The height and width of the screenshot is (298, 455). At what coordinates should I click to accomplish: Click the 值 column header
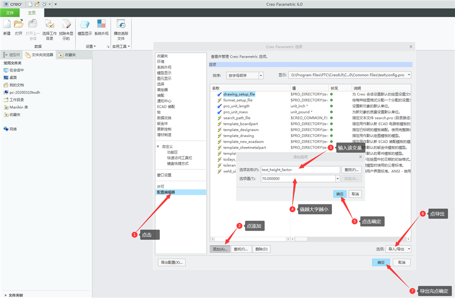[x=309, y=88]
